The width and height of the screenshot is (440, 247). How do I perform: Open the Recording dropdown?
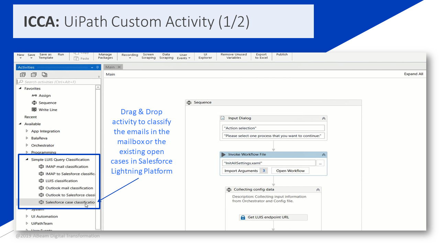click(x=130, y=58)
